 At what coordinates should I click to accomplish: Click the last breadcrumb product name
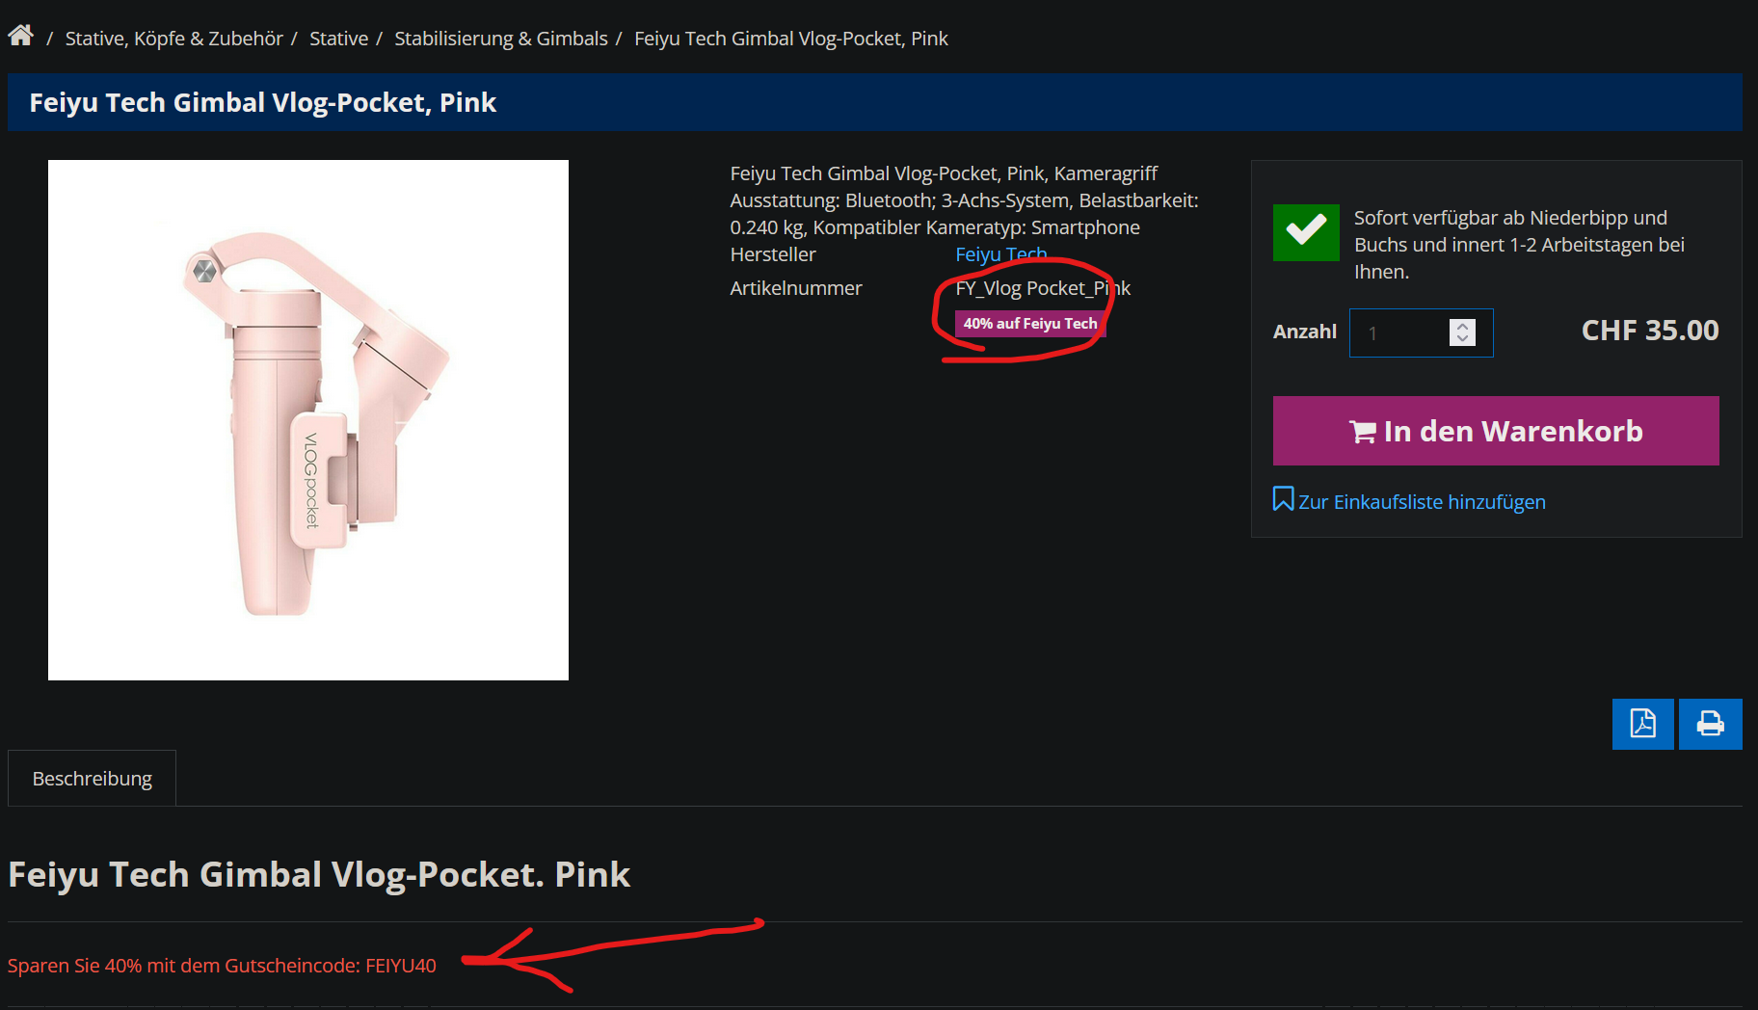click(790, 39)
